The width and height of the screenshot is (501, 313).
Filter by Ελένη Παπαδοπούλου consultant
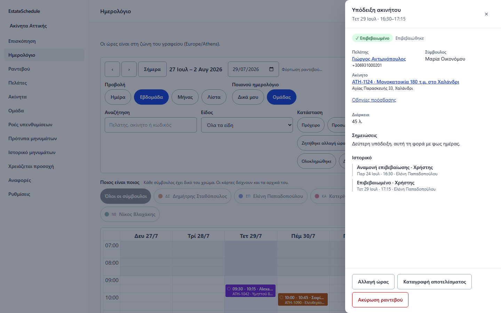point(271,196)
